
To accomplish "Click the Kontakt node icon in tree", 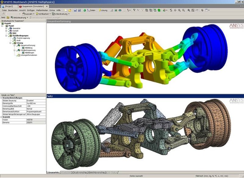I will [11, 31].
